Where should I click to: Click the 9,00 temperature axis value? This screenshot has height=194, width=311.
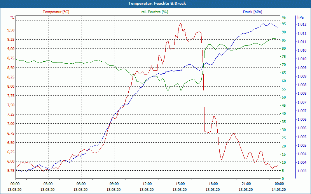coord(11,49)
